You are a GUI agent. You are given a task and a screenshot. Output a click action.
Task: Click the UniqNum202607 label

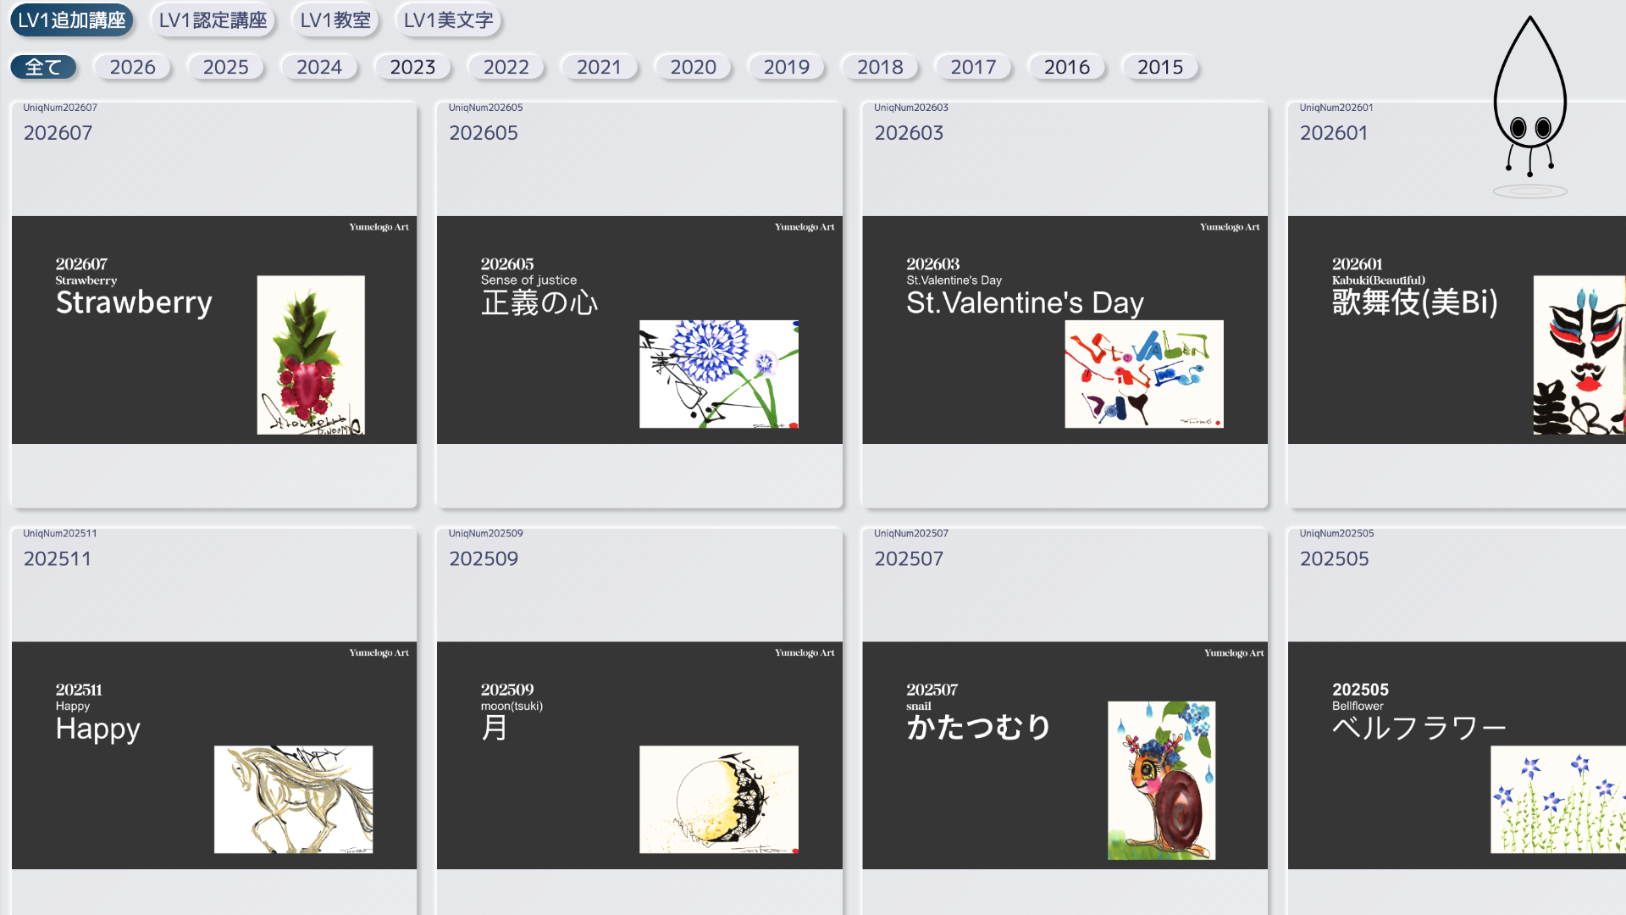pos(60,108)
